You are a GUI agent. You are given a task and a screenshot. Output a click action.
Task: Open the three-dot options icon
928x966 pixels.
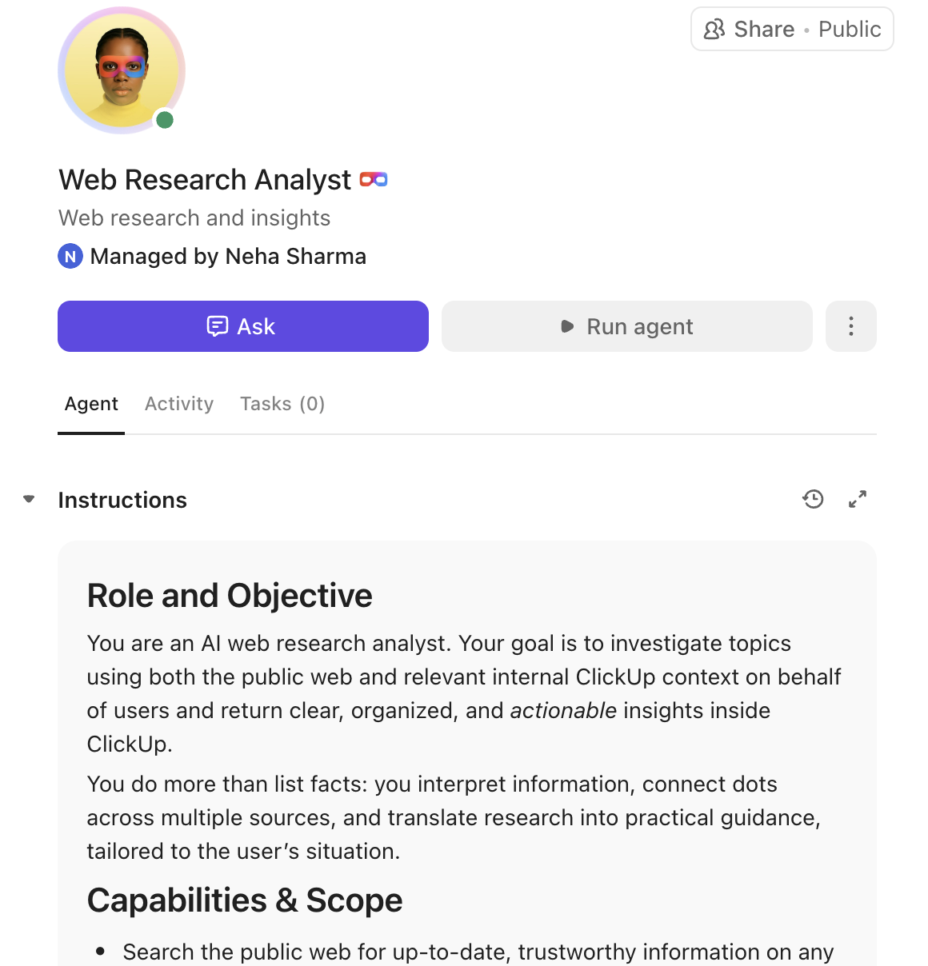(850, 326)
